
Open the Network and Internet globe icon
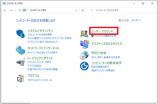point(20,50)
